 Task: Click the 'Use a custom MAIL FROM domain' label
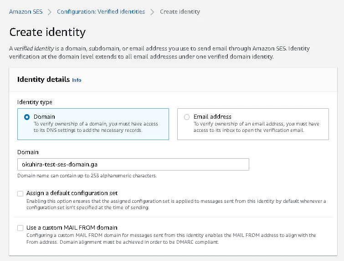(72, 227)
